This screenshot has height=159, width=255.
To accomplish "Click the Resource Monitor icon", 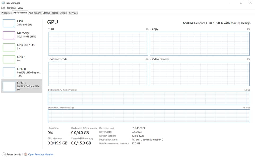I will pyautogui.click(x=26, y=154).
